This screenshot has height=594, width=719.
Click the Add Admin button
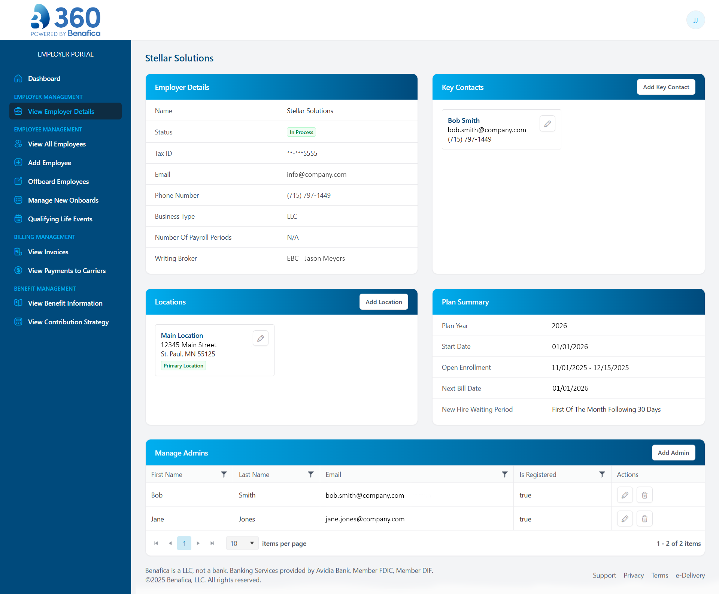673,452
